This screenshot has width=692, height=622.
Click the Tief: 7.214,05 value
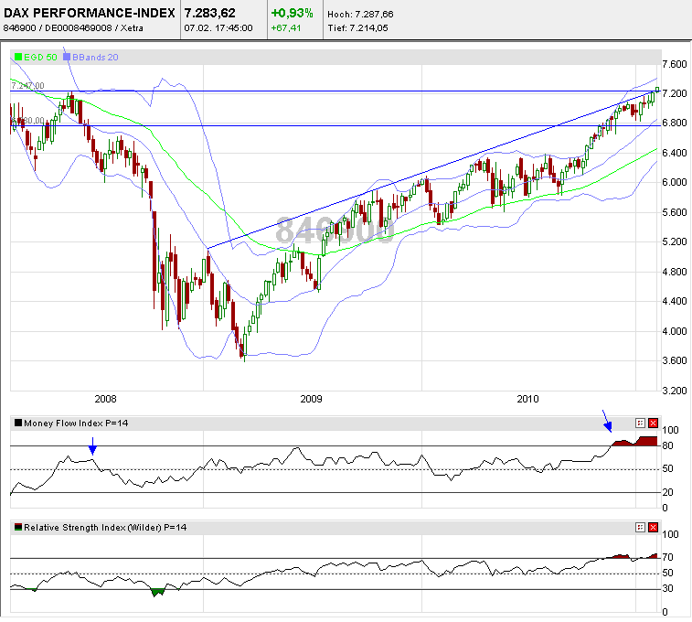click(x=357, y=27)
